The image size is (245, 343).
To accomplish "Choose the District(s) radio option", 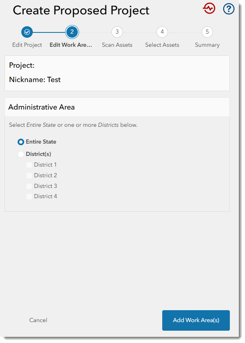I will coord(21,154).
